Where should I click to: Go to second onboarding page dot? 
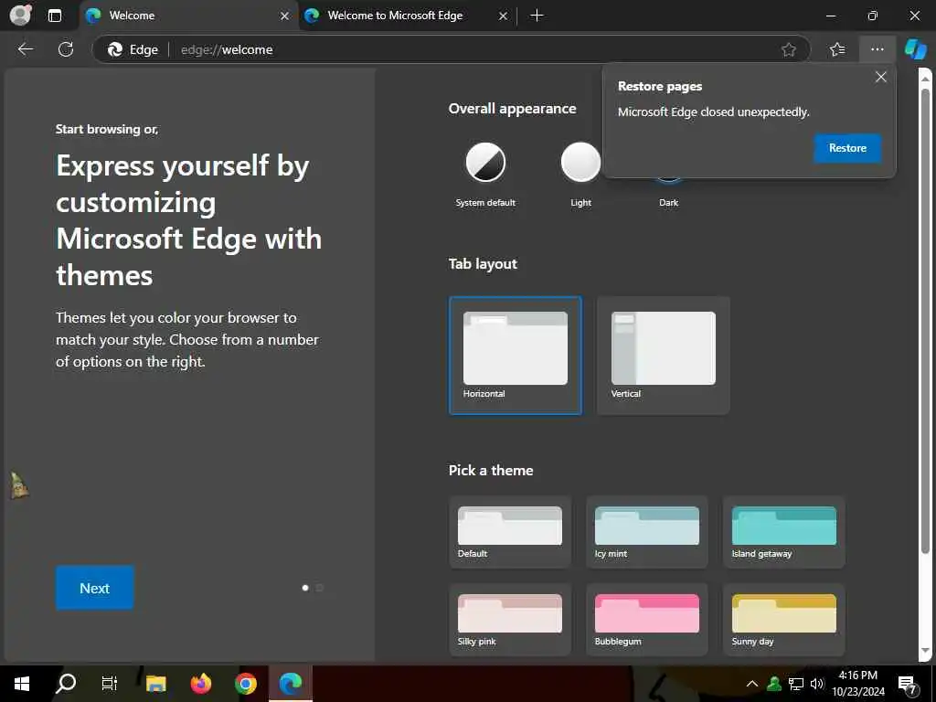(x=319, y=588)
